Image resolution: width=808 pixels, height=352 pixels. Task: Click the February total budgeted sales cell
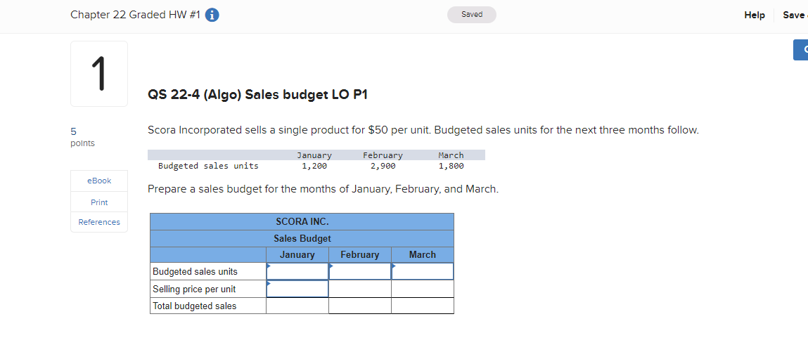tap(359, 306)
